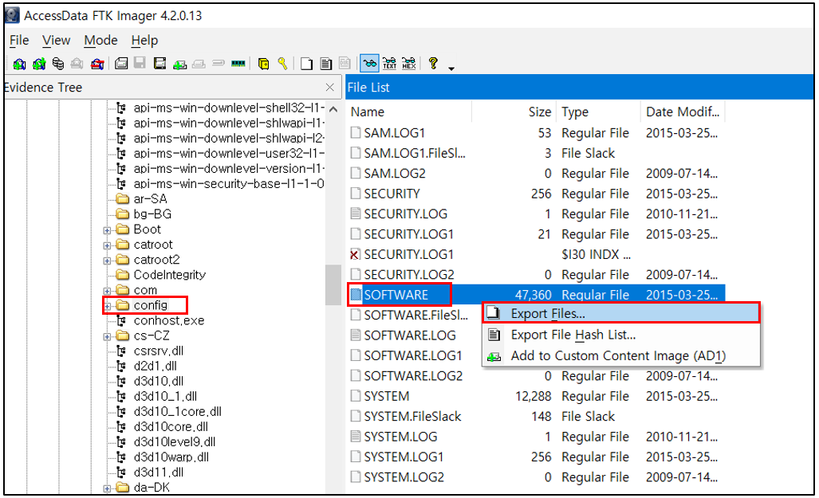The height and width of the screenshot is (498, 819).
Task: Toggle the automatic file viewer glasses icon
Action: 370,64
